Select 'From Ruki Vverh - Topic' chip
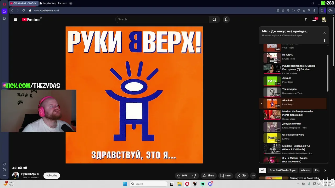The height and width of the screenshot is (188, 335). coord(282,170)
